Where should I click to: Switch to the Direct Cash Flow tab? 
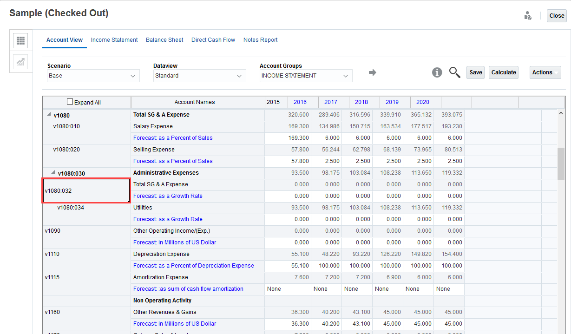213,40
